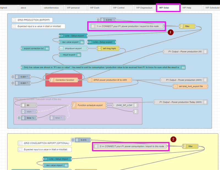Click the template icon of Line - Setup import
This screenshot has height=170, width=220.
(x=46, y=159)
